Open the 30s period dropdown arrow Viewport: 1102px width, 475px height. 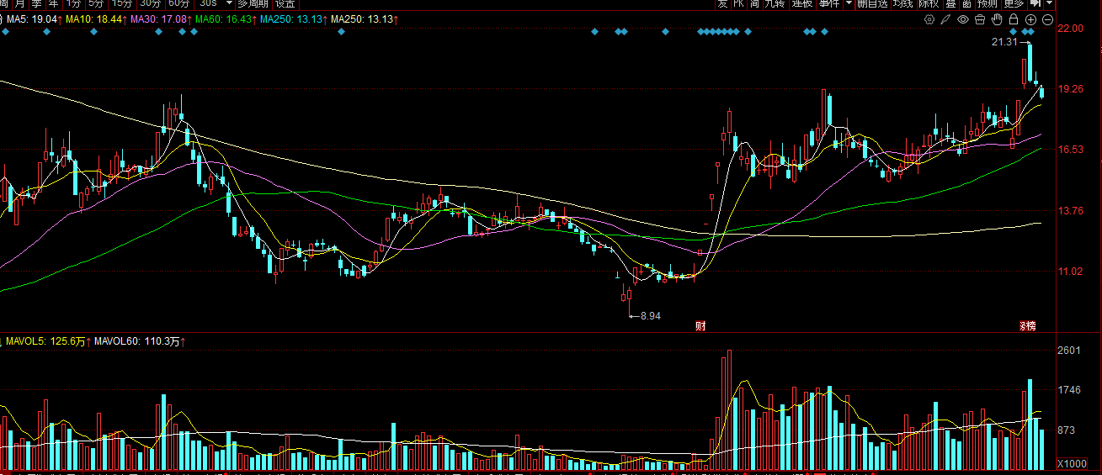pos(229,3)
